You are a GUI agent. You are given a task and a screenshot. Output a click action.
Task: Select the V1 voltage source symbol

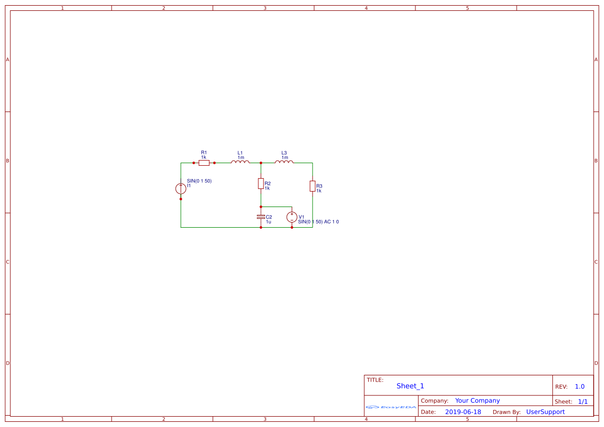click(292, 217)
